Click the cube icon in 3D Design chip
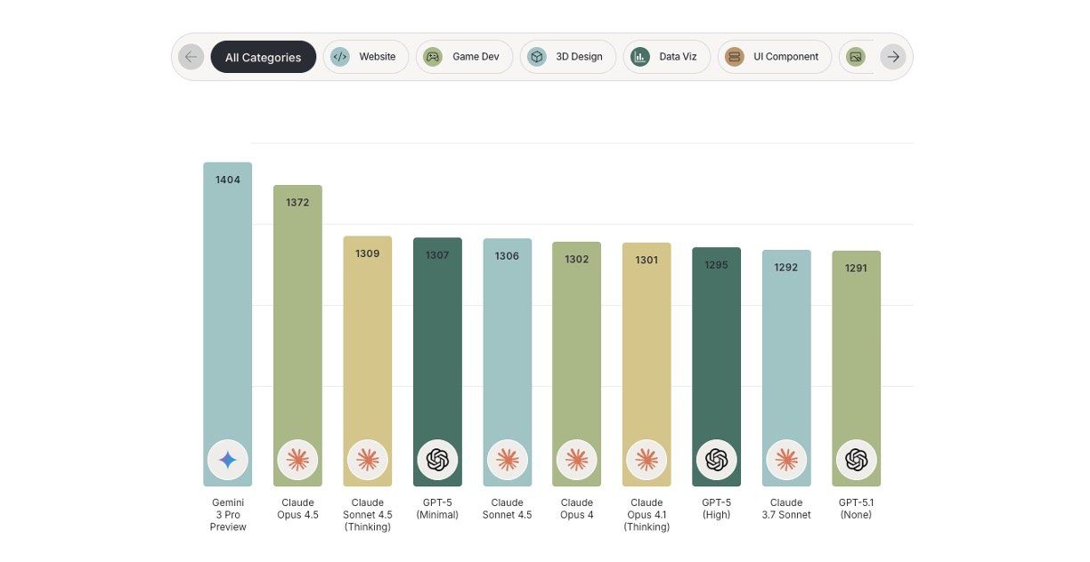The height and width of the screenshot is (562, 1090). pyautogui.click(x=537, y=57)
